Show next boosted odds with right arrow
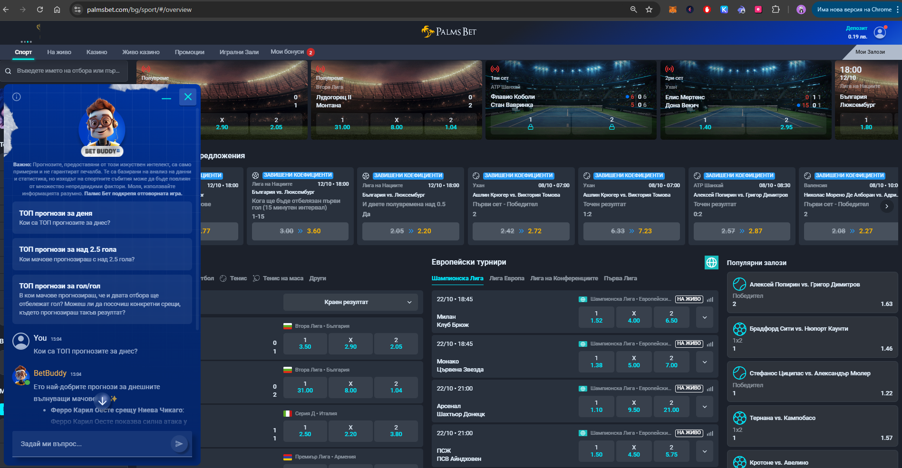This screenshot has height=468, width=902. coord(886,206)
